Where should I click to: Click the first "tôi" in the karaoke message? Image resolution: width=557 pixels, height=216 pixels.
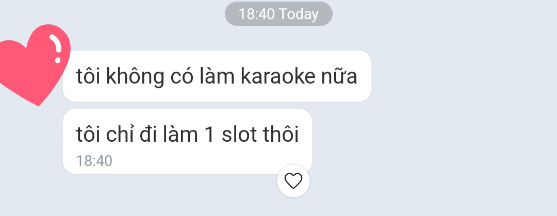pos(88,76)
